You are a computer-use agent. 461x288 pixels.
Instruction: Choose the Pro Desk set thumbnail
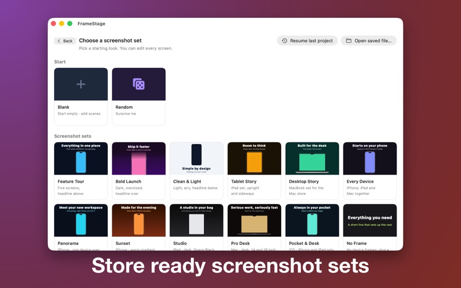(x=254, y=221)
